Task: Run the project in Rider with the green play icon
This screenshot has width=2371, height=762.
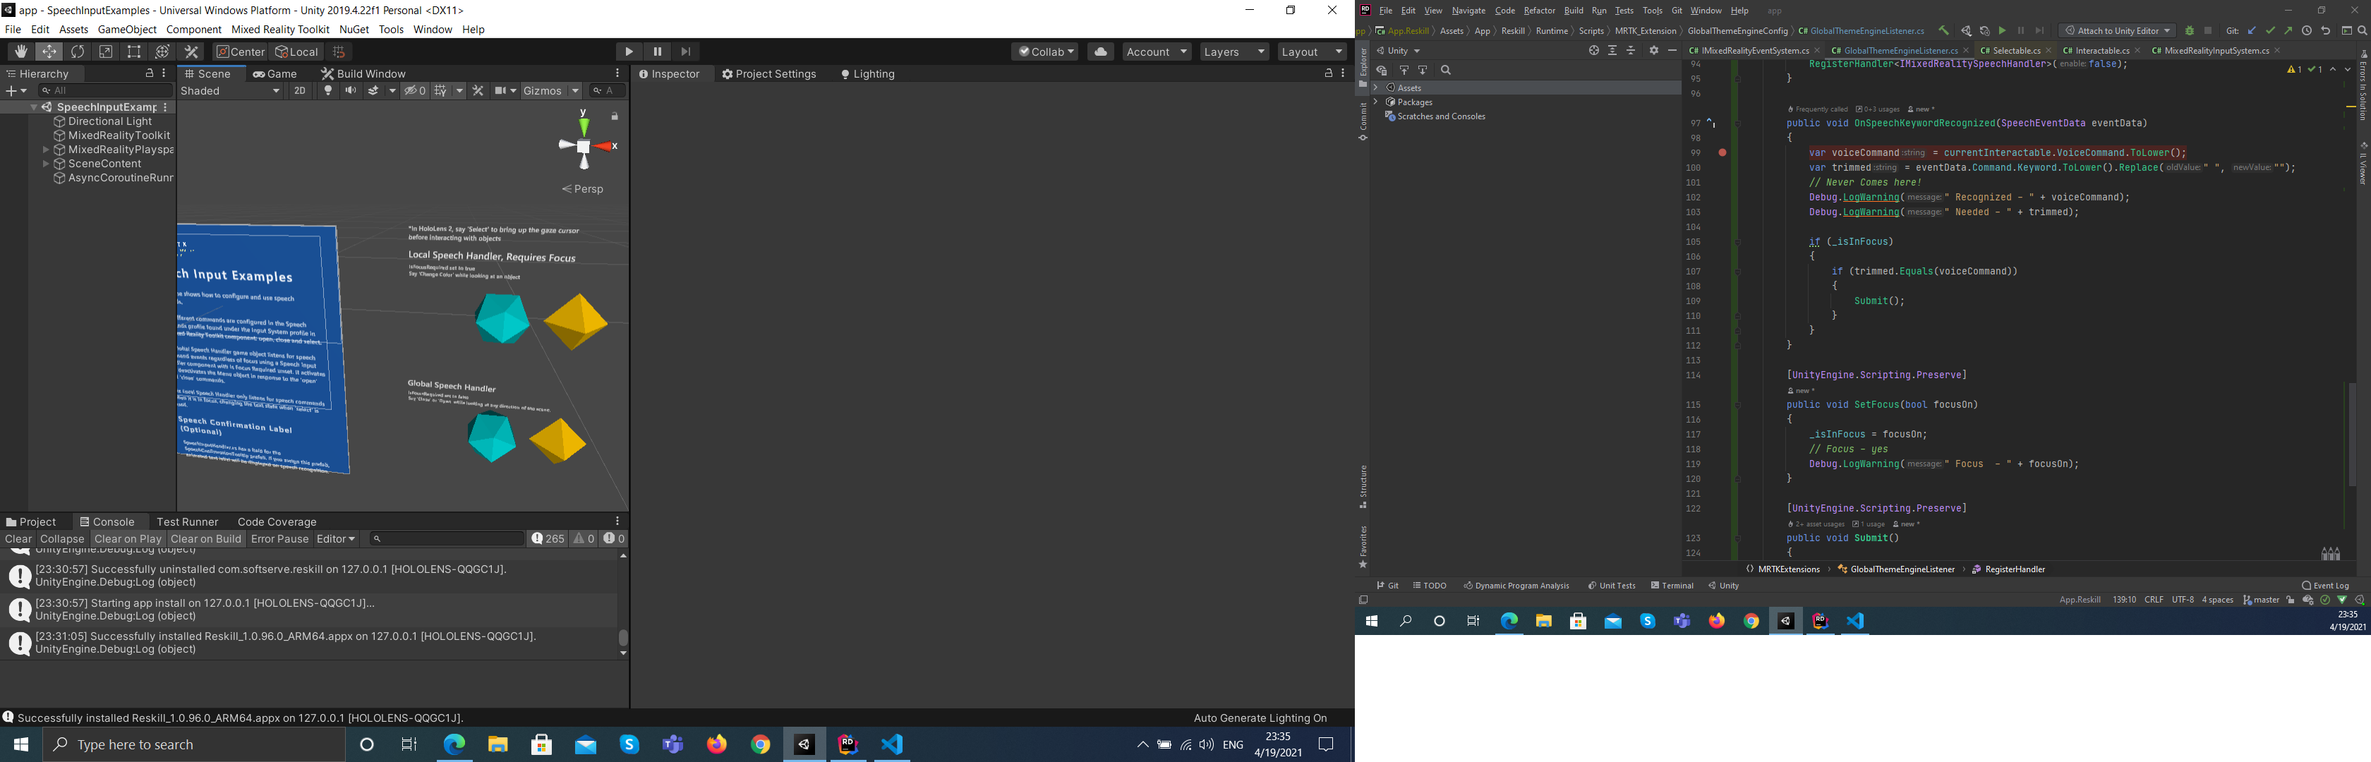Action: [2003, 30]
